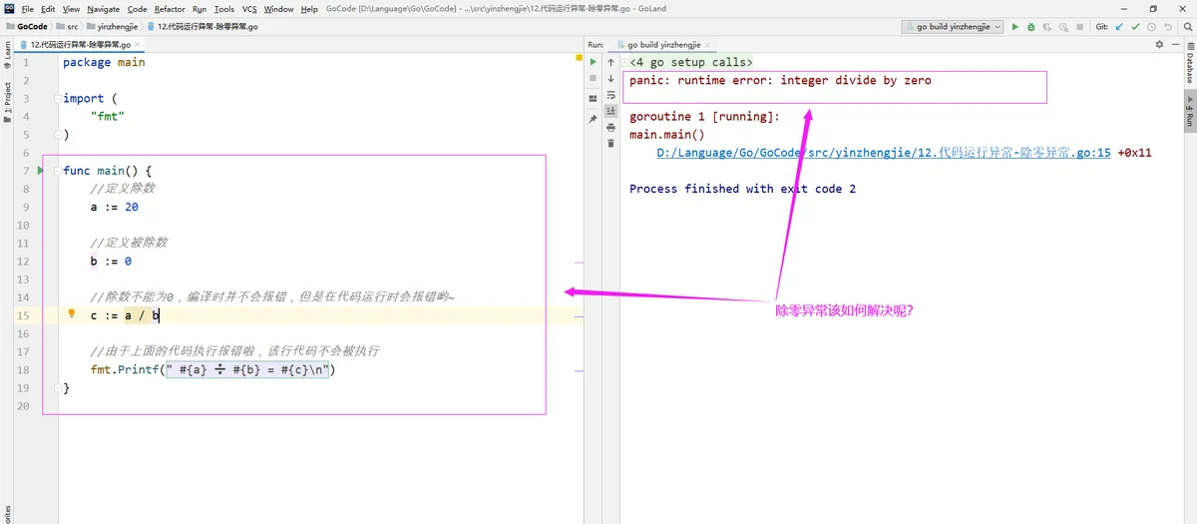Open the Code menu
Image resolution: width=1197 pixels, height=524 pixels.
(137, 9)
